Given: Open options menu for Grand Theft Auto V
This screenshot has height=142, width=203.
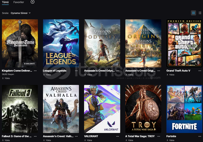Looking at the screenshot, I should point(200,71).
